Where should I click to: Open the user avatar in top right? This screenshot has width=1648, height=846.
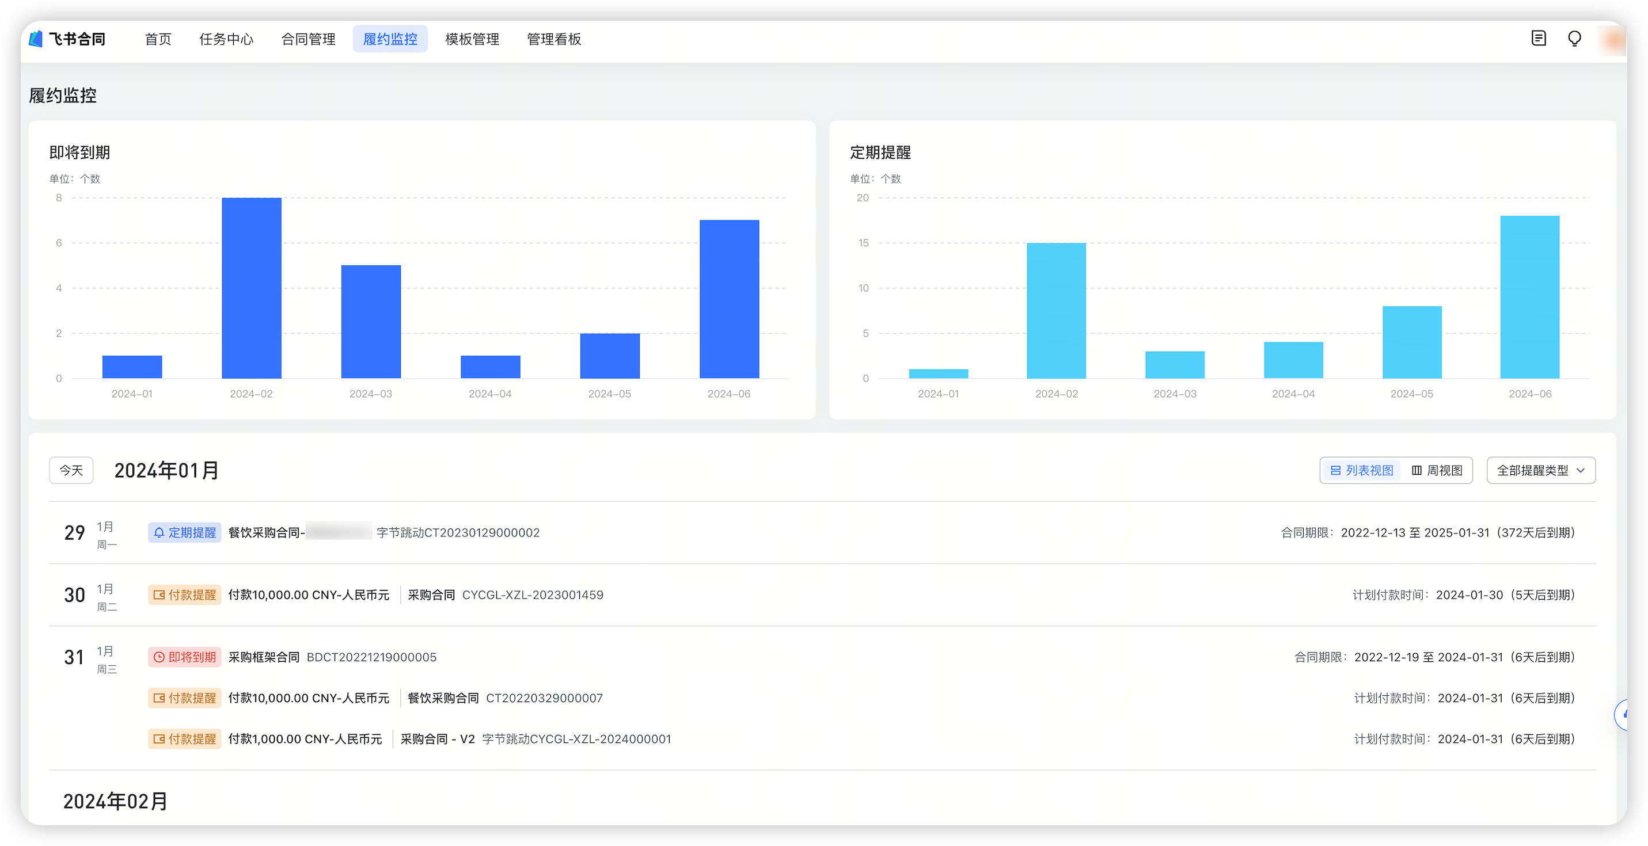[x=1613, y=40]
